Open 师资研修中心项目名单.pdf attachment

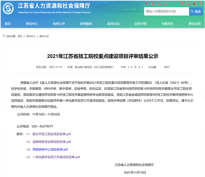[x=50, y=150]
